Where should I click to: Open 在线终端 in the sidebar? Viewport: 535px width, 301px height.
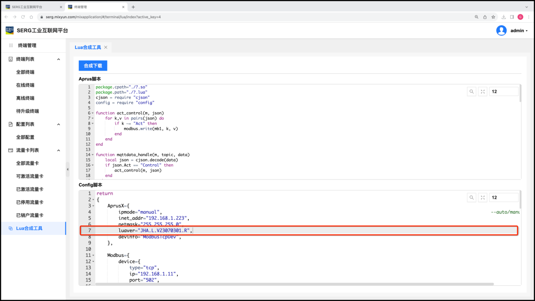[x=25, y=85]
